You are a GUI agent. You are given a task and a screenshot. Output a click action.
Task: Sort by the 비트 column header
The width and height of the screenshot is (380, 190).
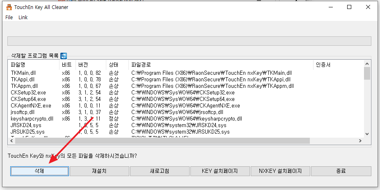click(x=67, y=65)
